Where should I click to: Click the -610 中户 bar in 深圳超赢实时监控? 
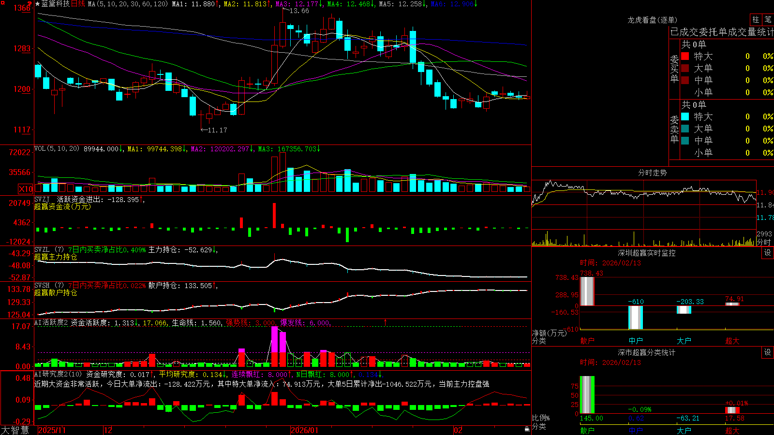(636, 318)
